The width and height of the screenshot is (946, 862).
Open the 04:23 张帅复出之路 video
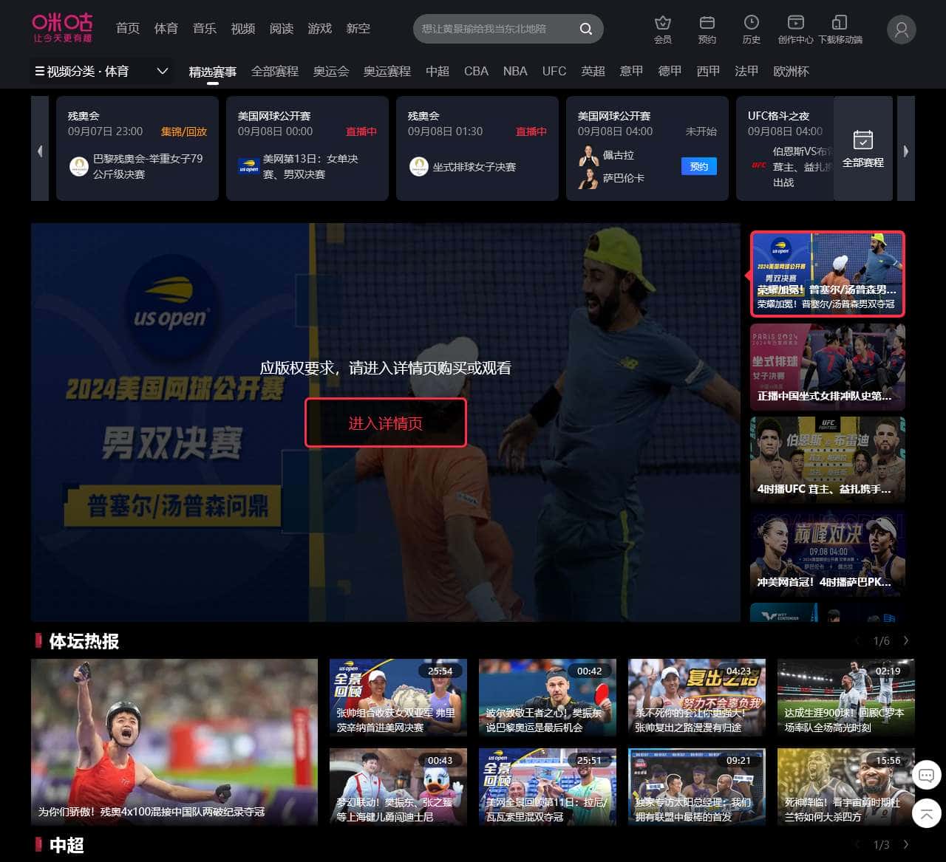pos(697,697)
